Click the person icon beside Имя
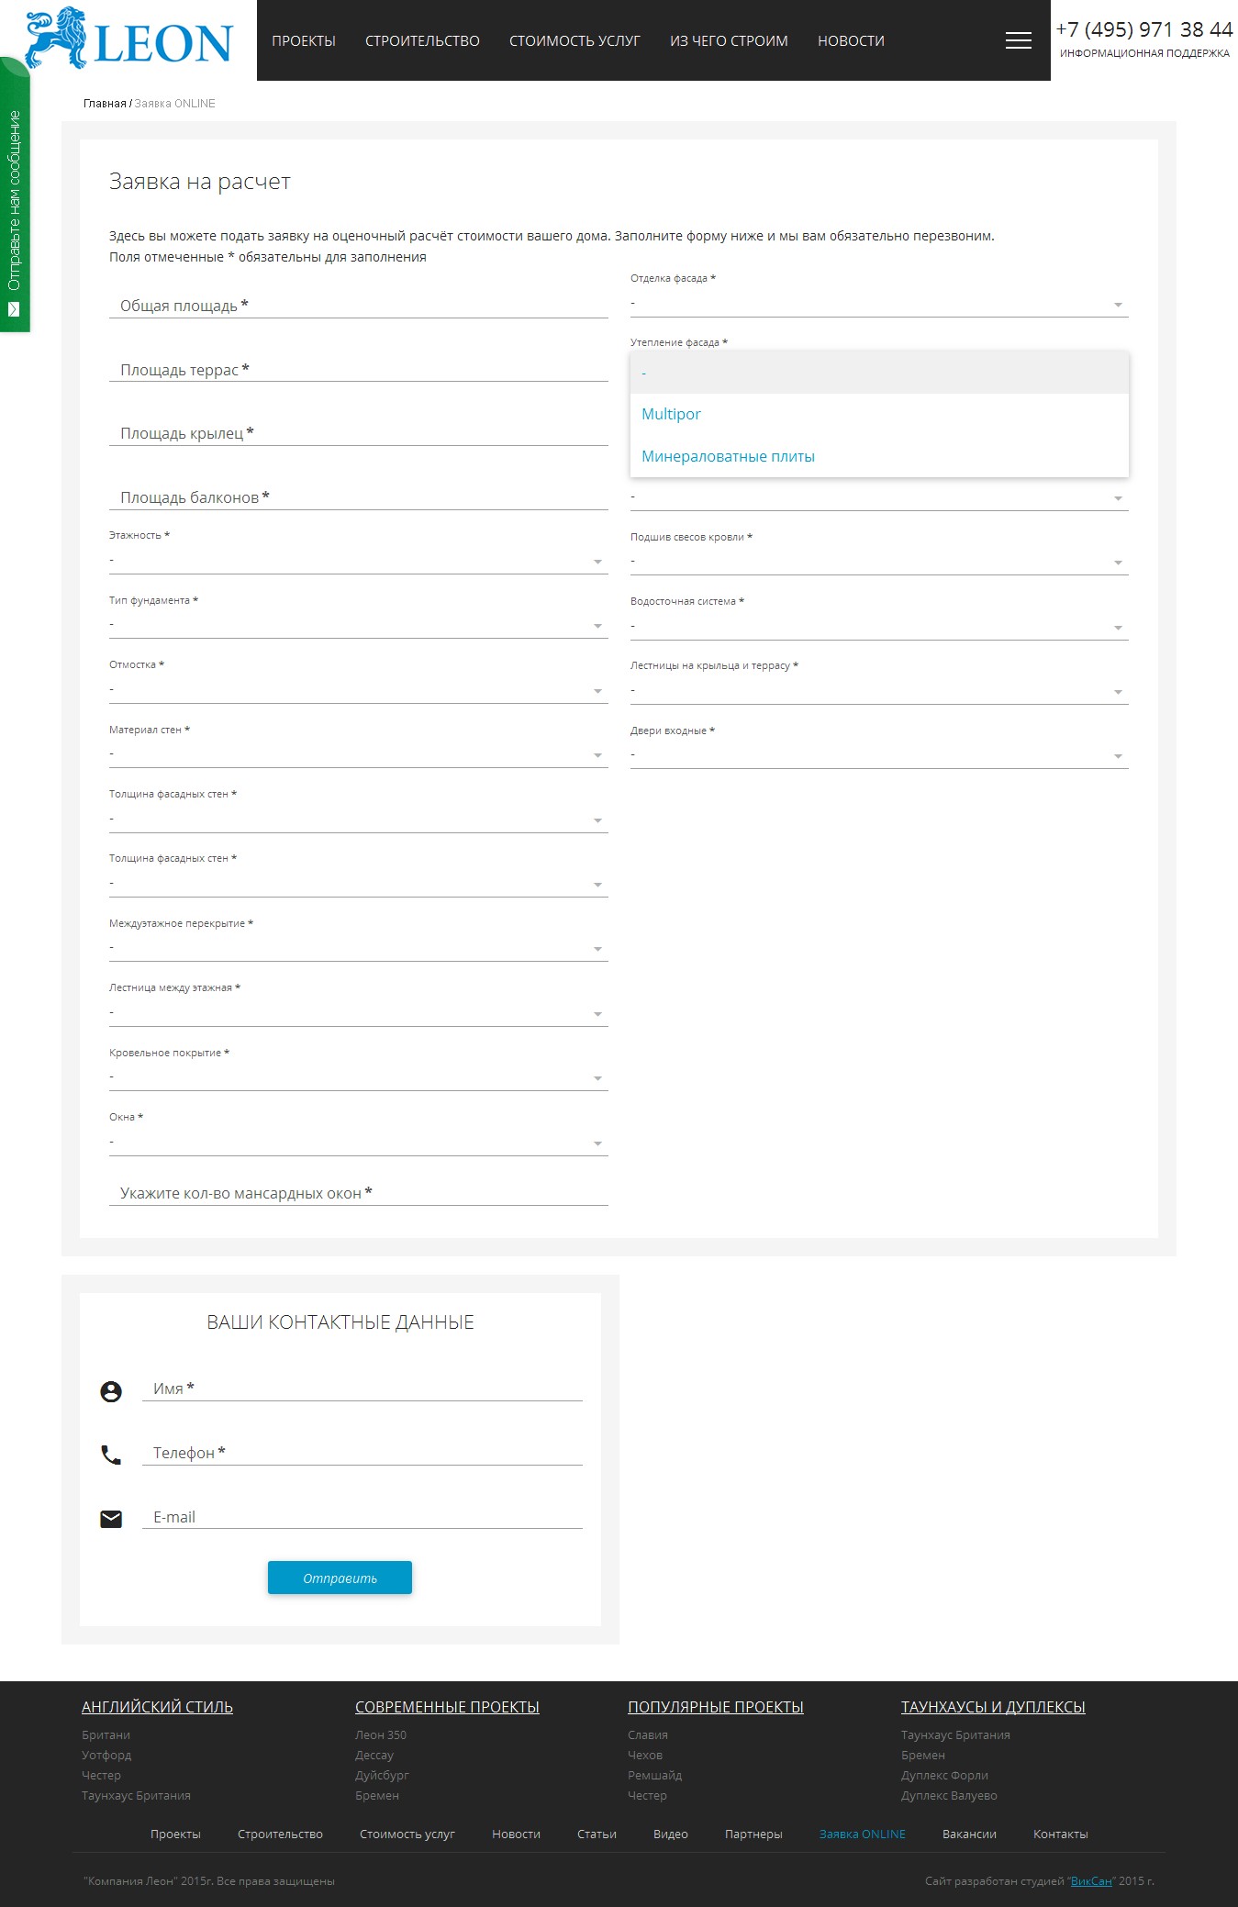The image size is (1238, 1907). coord(111,1391)
